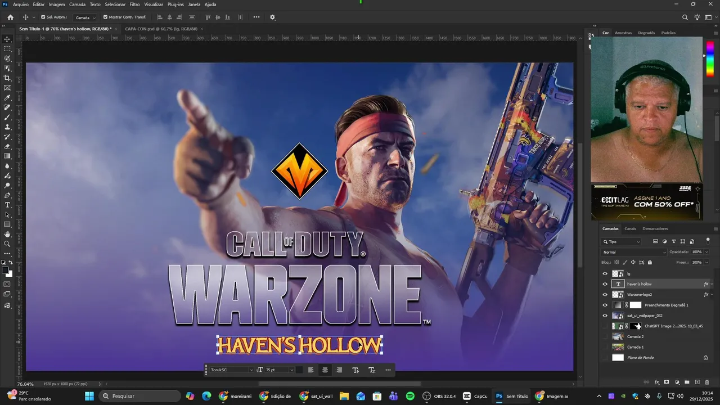Toggle layer filtering switch on/off
This screenshot has width=720, height=405.
[708, 241]
